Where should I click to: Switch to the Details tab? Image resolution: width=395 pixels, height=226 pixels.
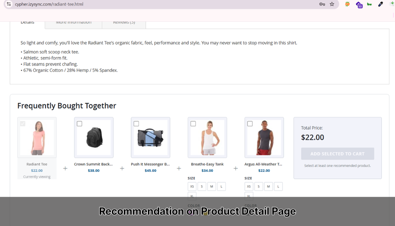27,23
